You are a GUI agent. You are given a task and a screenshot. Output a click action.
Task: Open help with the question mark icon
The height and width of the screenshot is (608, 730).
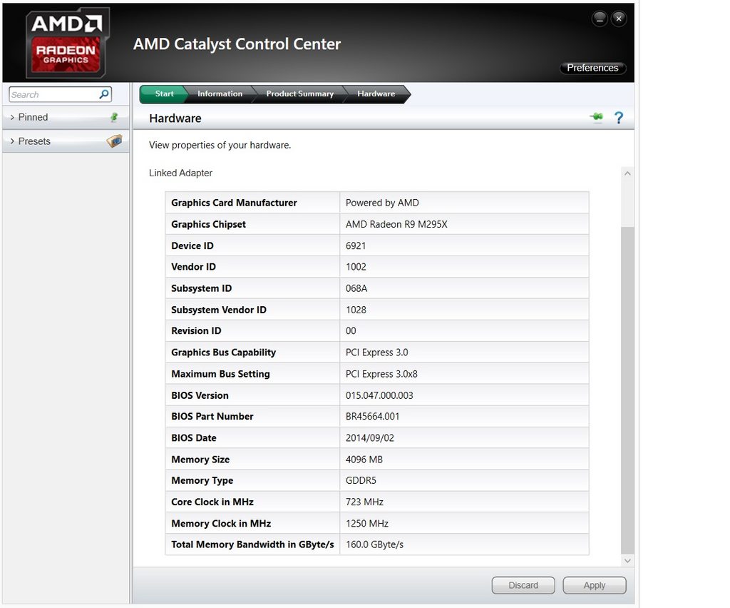coord(618,118)
